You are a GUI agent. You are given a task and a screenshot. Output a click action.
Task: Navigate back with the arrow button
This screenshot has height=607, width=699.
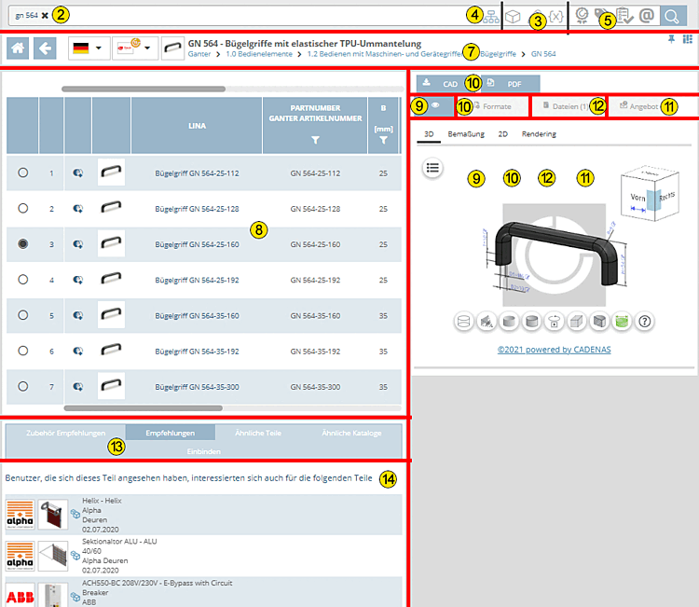(45, 48)
